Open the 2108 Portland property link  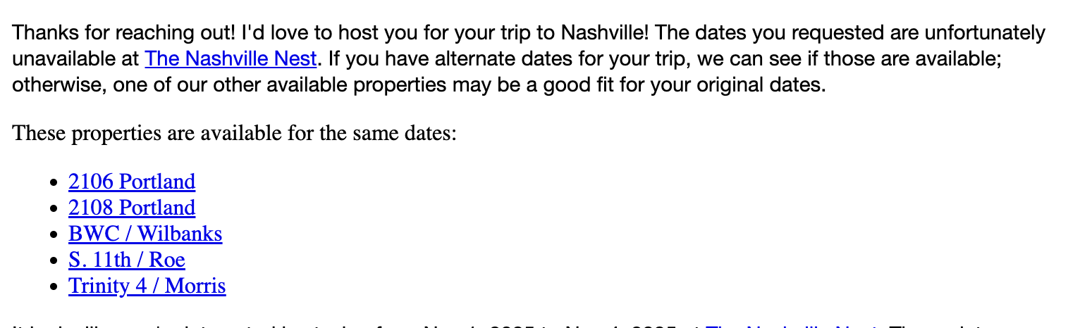coord(132,208)
